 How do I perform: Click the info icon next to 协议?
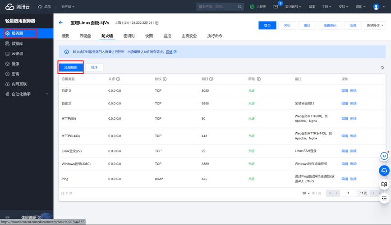click(165, 79)
